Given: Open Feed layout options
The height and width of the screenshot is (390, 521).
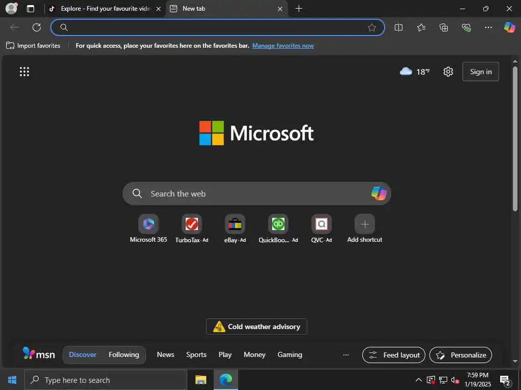Looking at the screenshot, I should [x=394, y=355].
